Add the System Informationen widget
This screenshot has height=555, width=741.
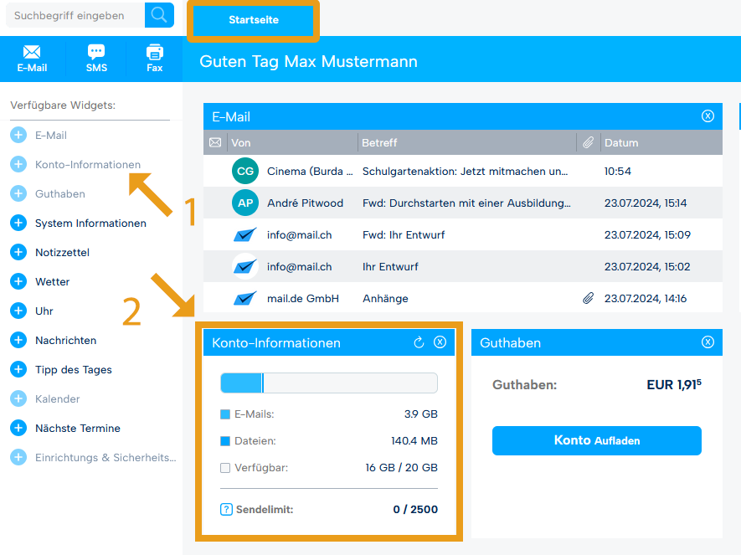[18, 223]
